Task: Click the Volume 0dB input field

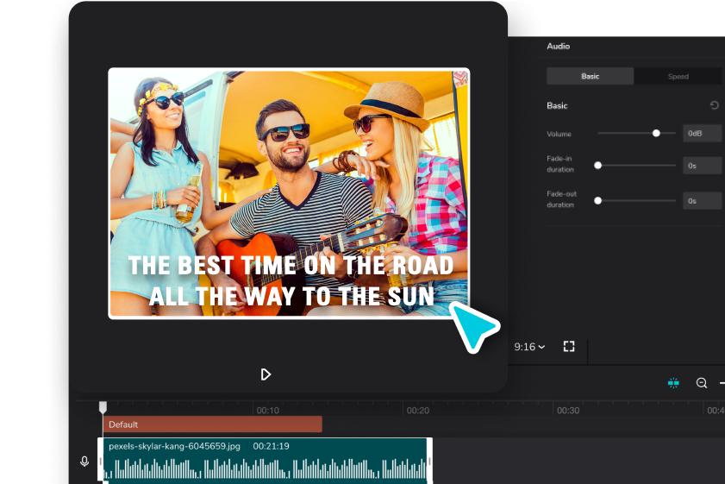Action: [x=702, y=134]
